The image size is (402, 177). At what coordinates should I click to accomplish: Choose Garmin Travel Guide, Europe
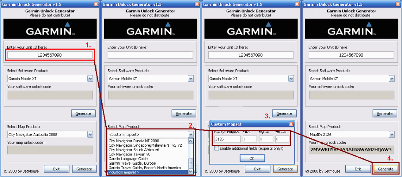click(148, 163)
